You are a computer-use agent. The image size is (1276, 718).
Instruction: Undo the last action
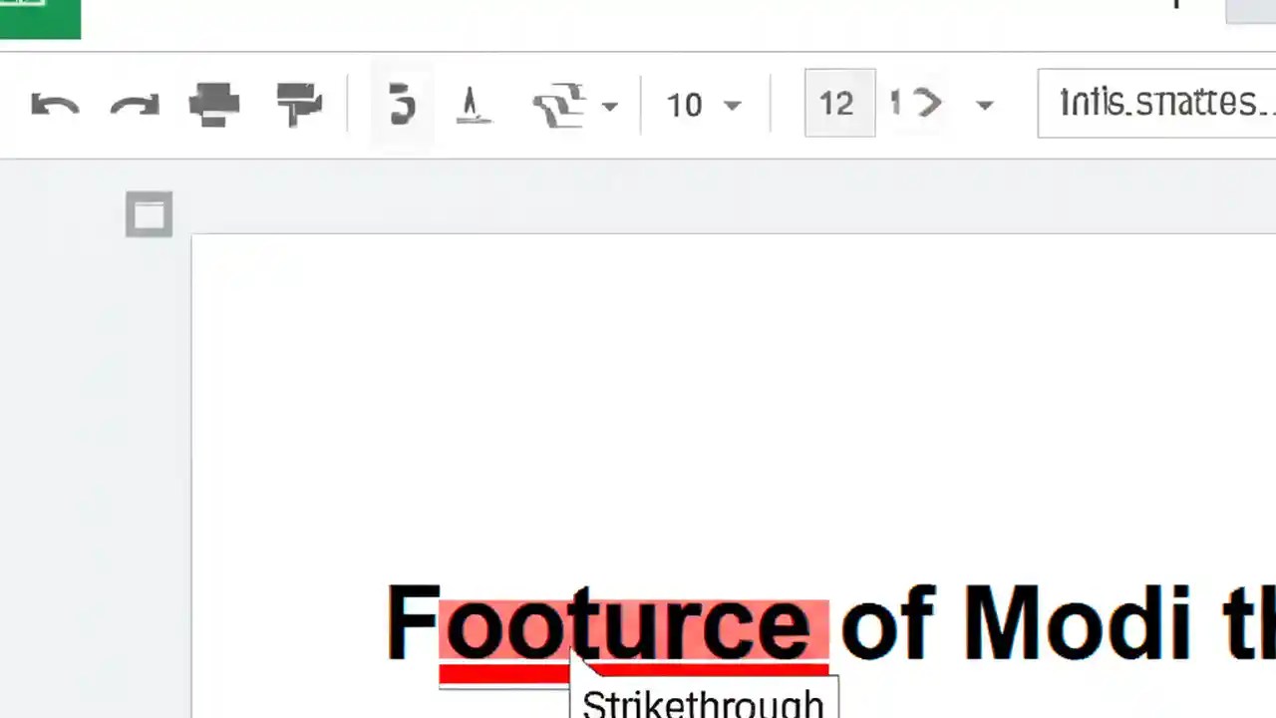55,104
